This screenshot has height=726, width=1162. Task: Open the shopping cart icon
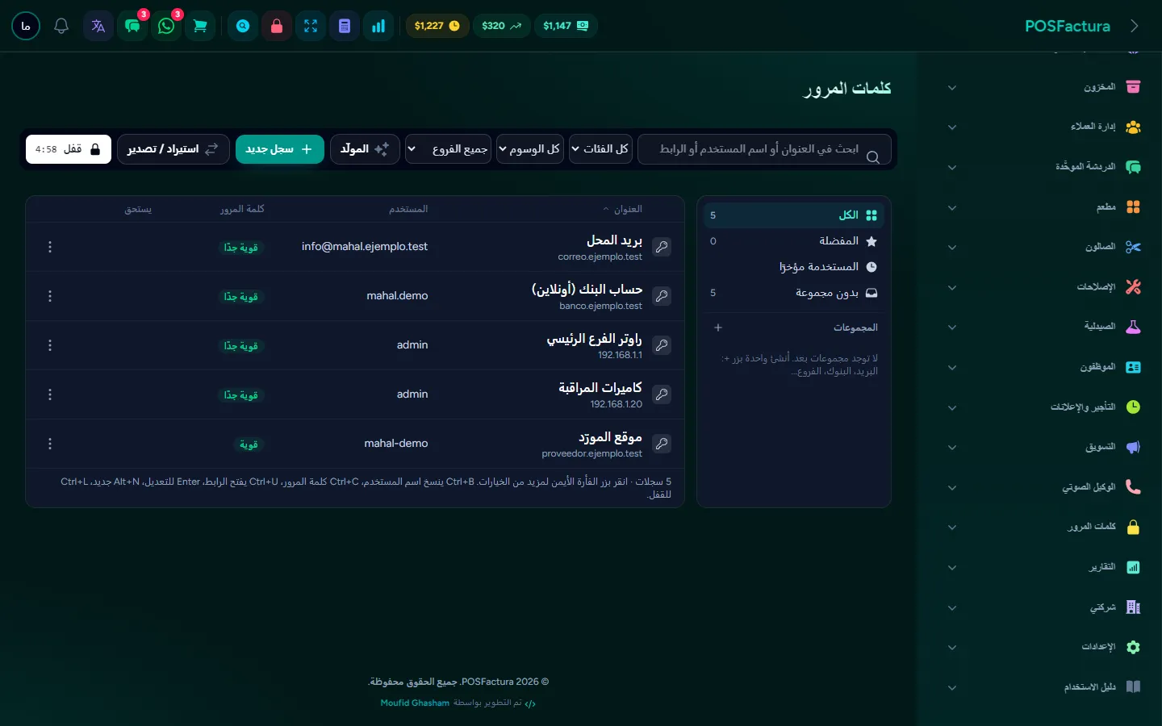click(x=200, y=26)
